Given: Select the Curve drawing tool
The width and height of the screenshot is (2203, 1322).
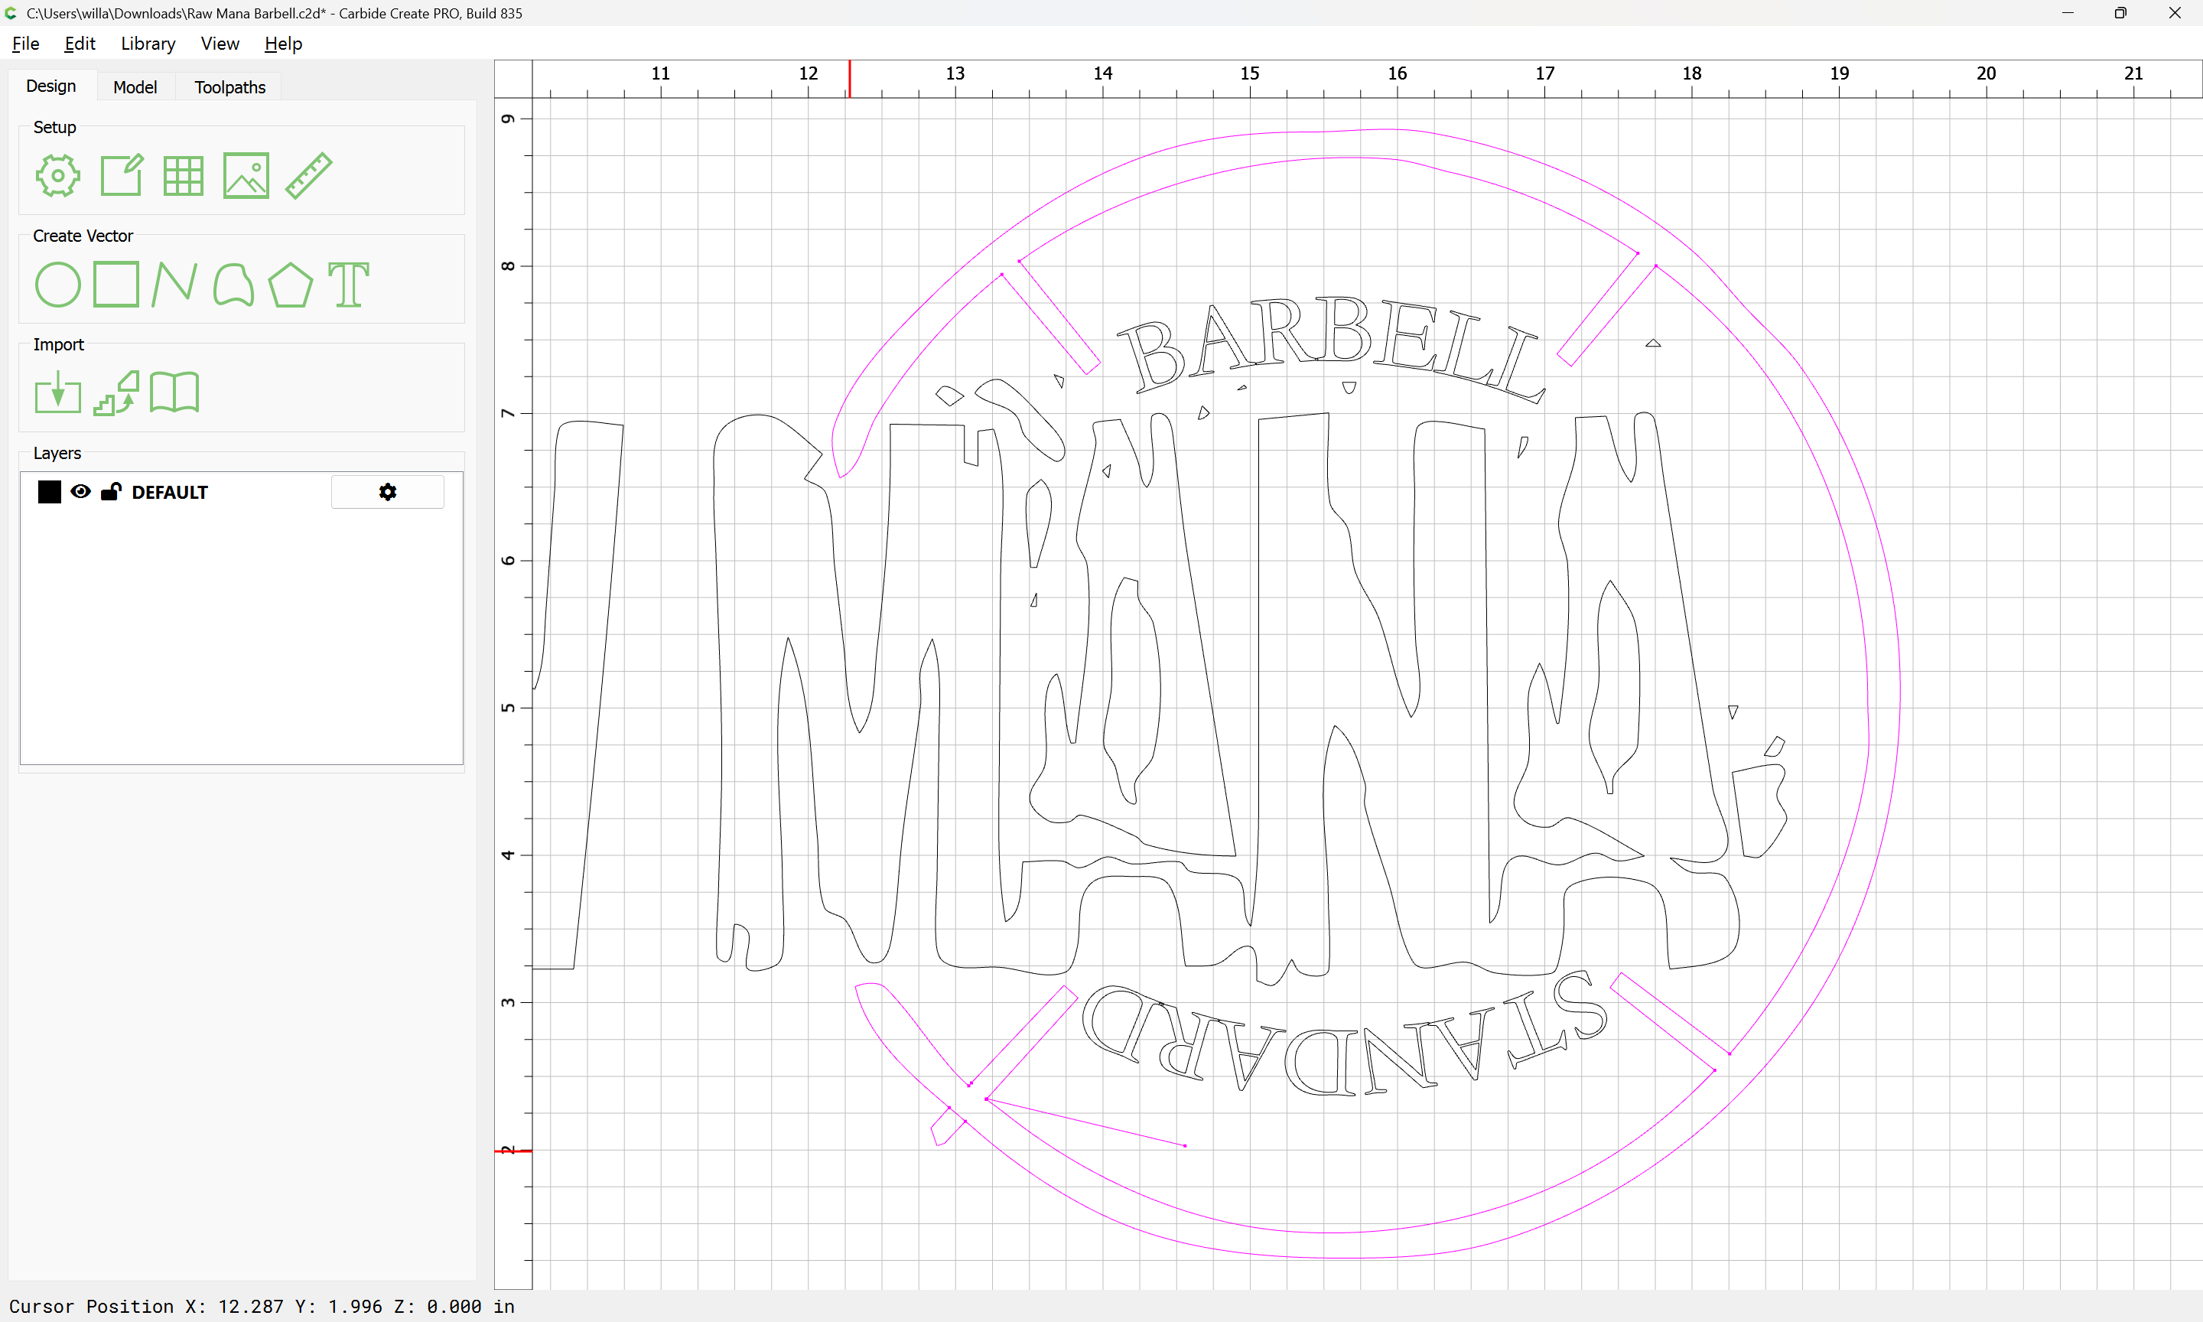Looking at the screenshot, I should (233, 285).
